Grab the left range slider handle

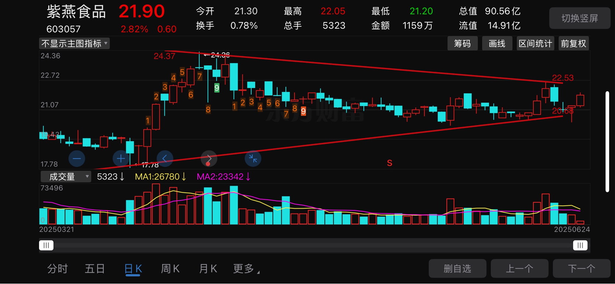46,245
